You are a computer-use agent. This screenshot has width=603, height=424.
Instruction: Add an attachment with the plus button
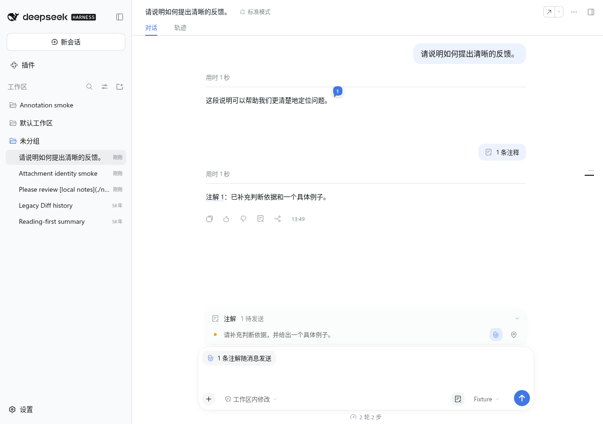click(x=209, y=399)
